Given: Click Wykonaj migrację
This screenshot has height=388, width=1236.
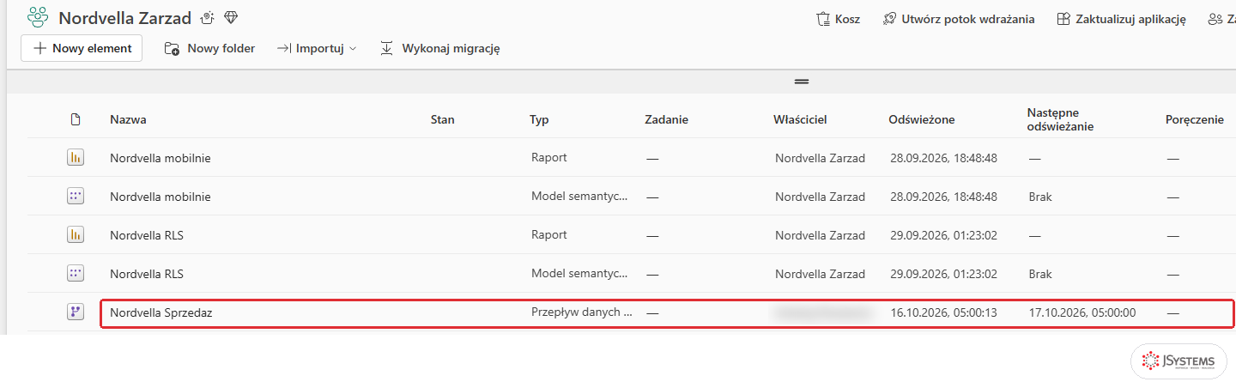Looking at the screenshot, I should [x=439, y=48].
